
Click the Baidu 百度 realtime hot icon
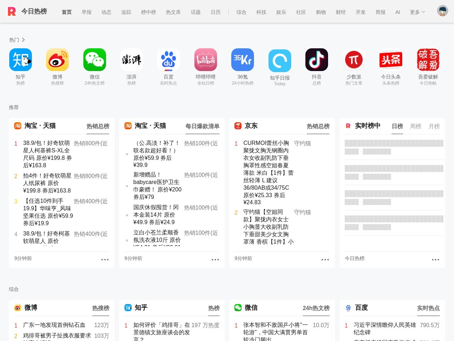tap(168, 60)
